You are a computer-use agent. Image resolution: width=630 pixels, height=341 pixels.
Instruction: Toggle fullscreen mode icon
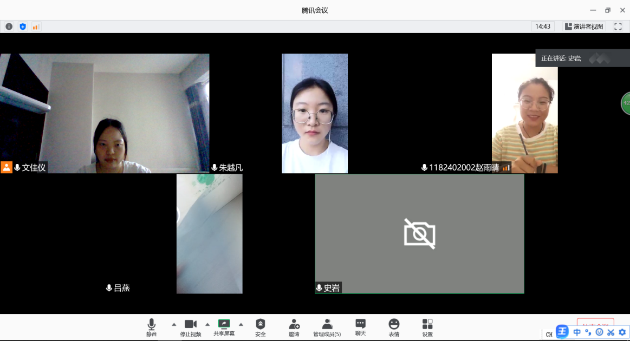click(x=618, y=27)
